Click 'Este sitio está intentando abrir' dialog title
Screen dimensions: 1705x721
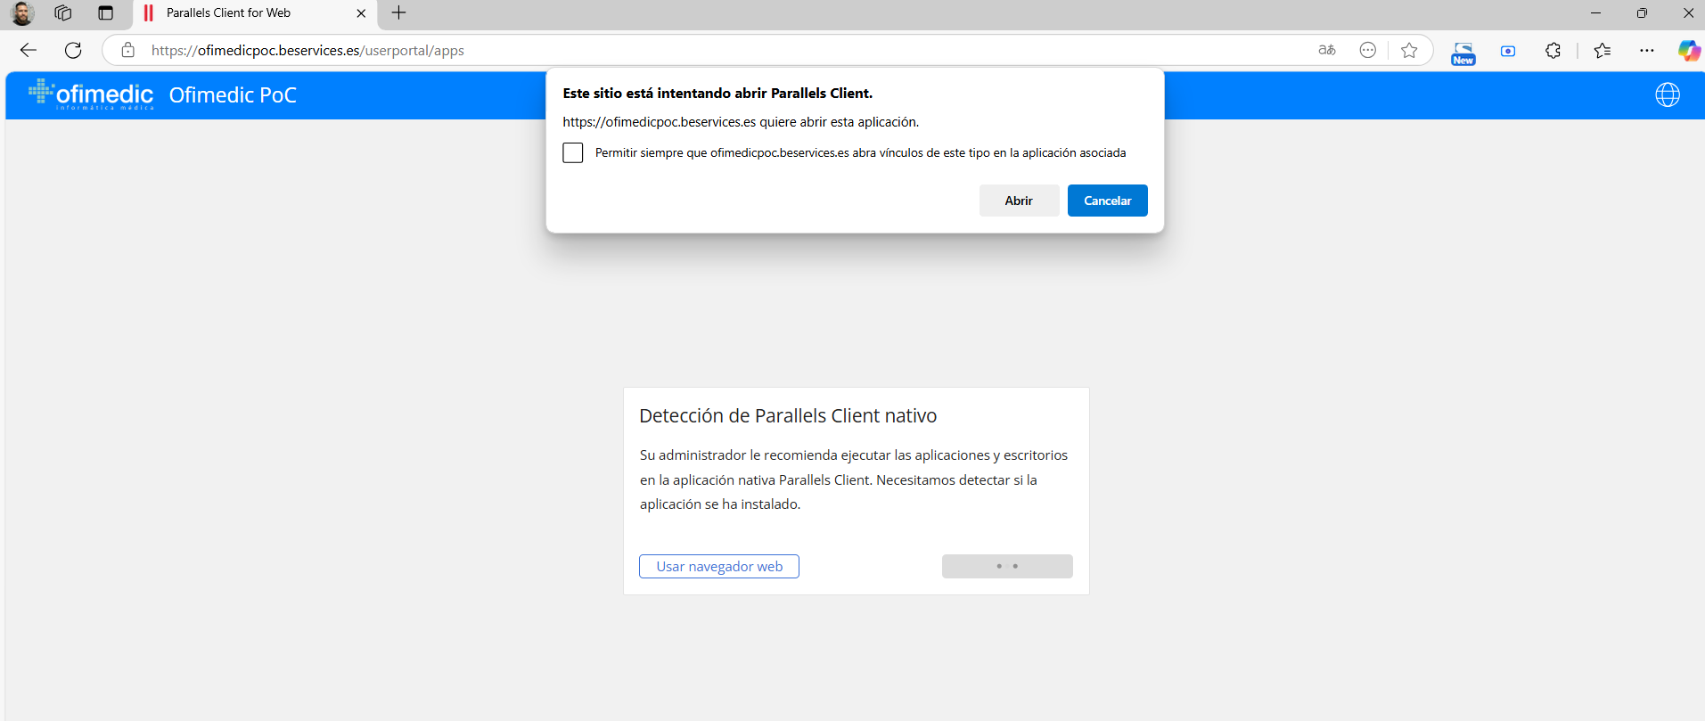click(x=717, y=94)
